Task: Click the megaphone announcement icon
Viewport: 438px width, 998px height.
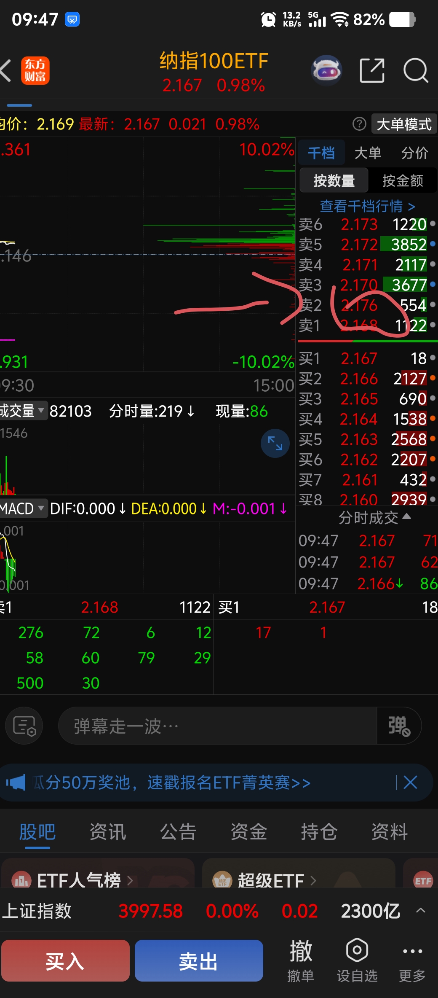Action: pos(16,783)
